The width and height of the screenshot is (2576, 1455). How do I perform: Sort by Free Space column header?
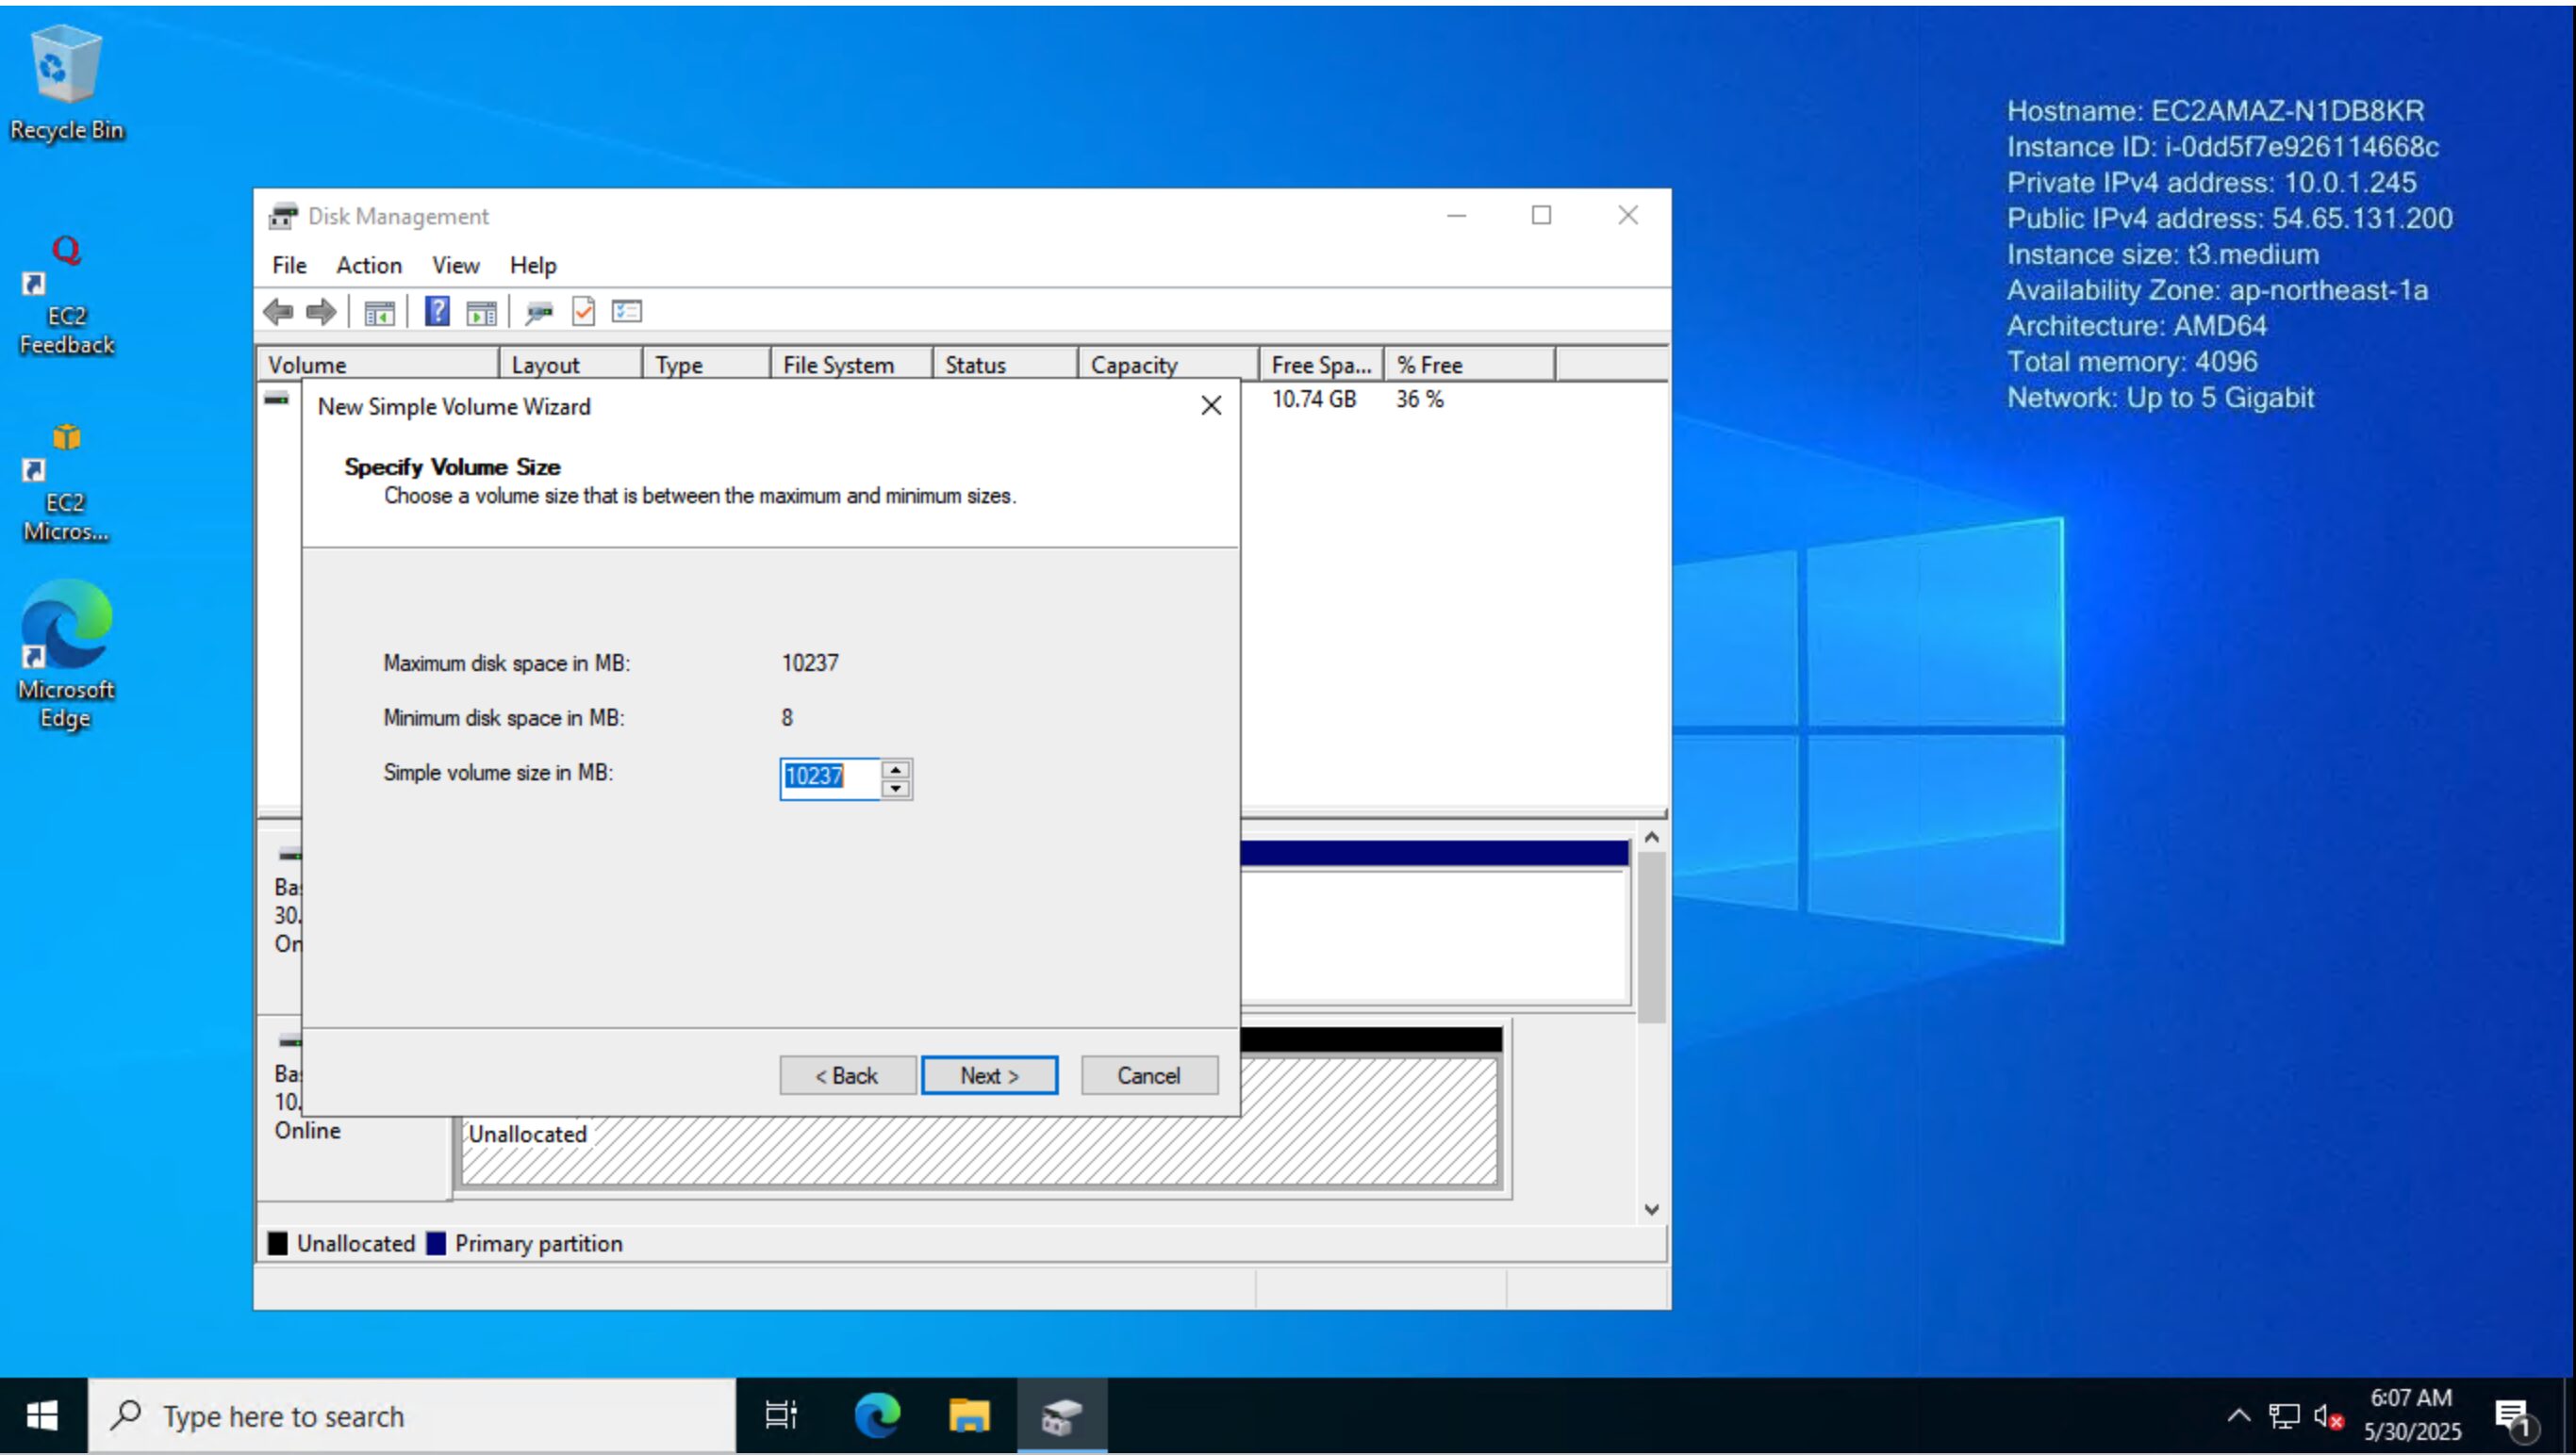[1321, 365]
